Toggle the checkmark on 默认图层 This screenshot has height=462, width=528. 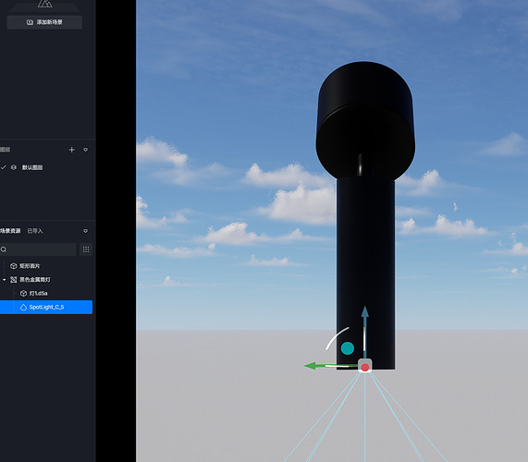pyautogui.click(x=4, y=167)
